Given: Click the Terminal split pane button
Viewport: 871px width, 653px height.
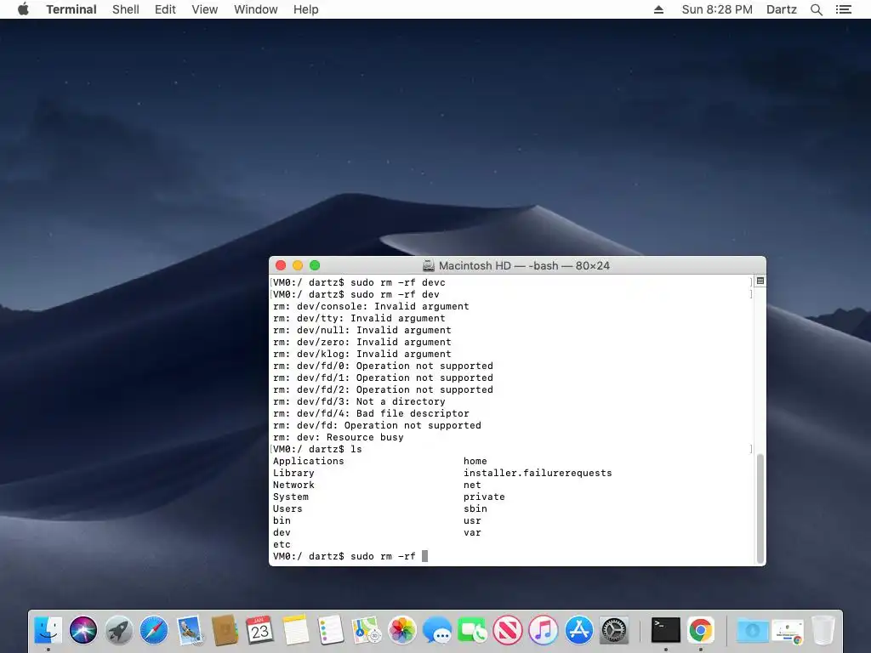Looking at the screenshot, I should tap(760, 281).
